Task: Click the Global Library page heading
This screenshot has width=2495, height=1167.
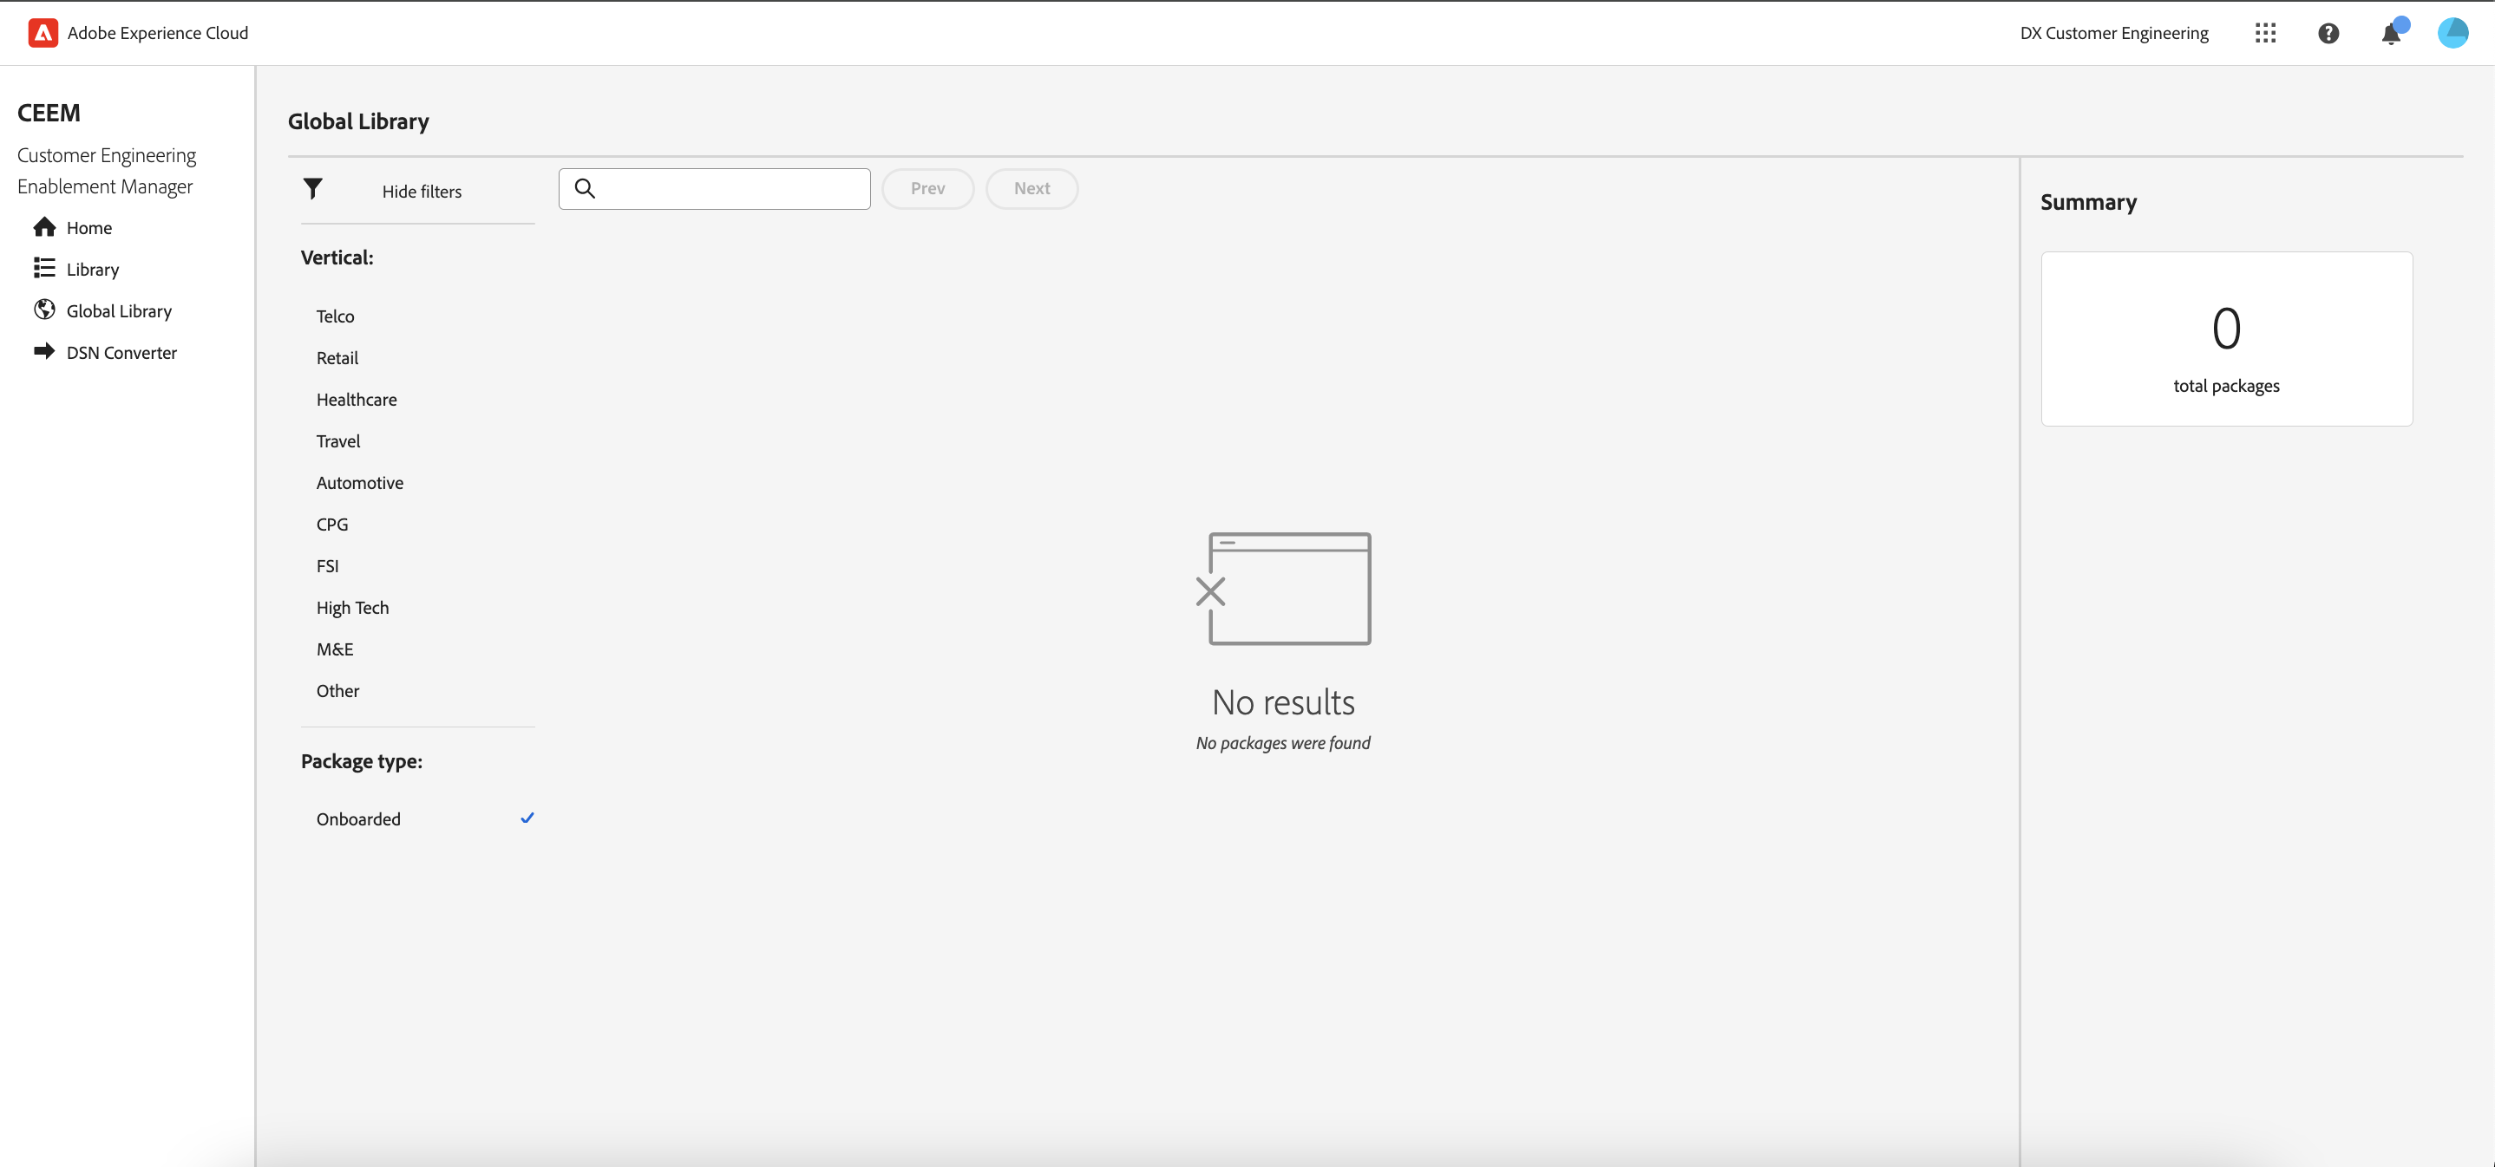Action: (358, 121)
